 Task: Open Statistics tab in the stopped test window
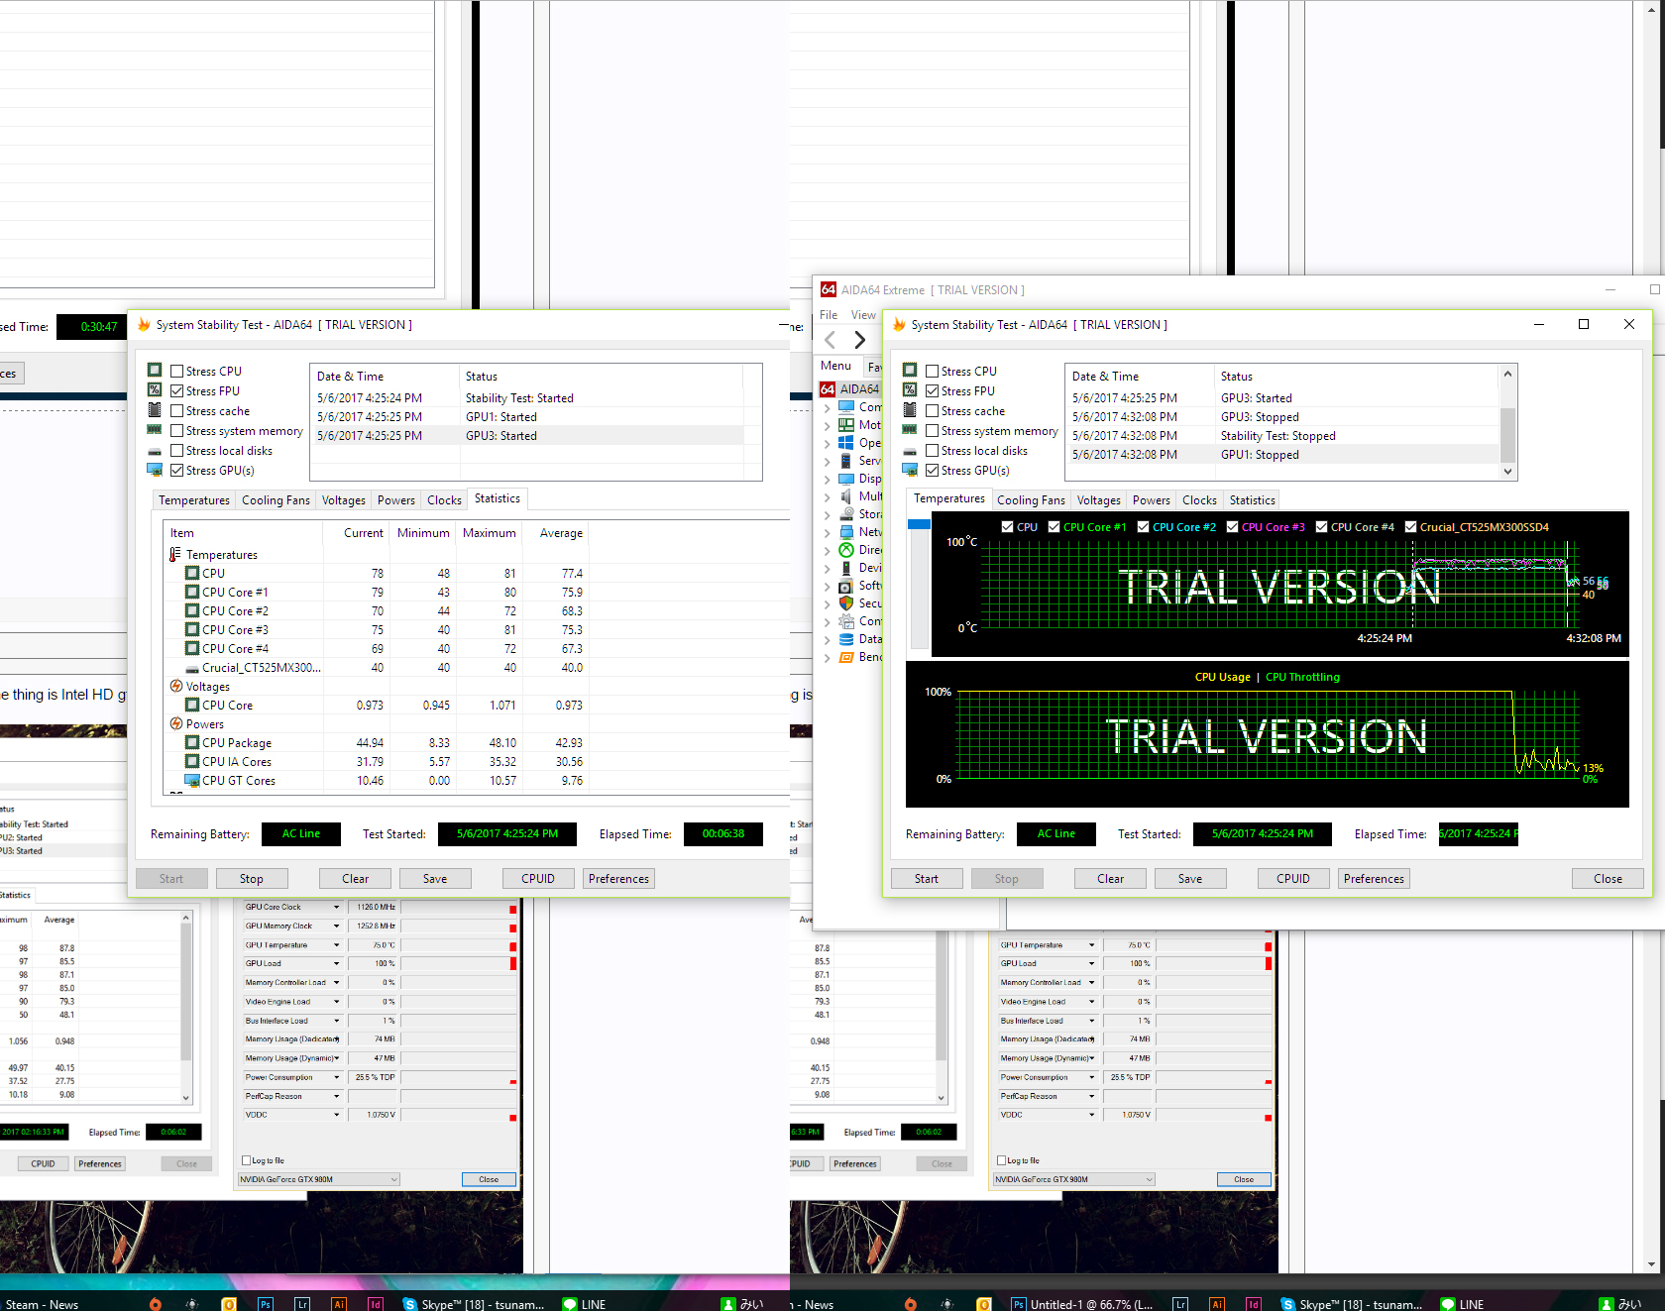pos(1252,500)
